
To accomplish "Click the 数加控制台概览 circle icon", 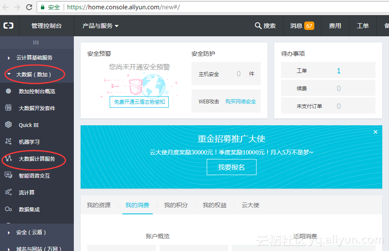I will [8, 91].
